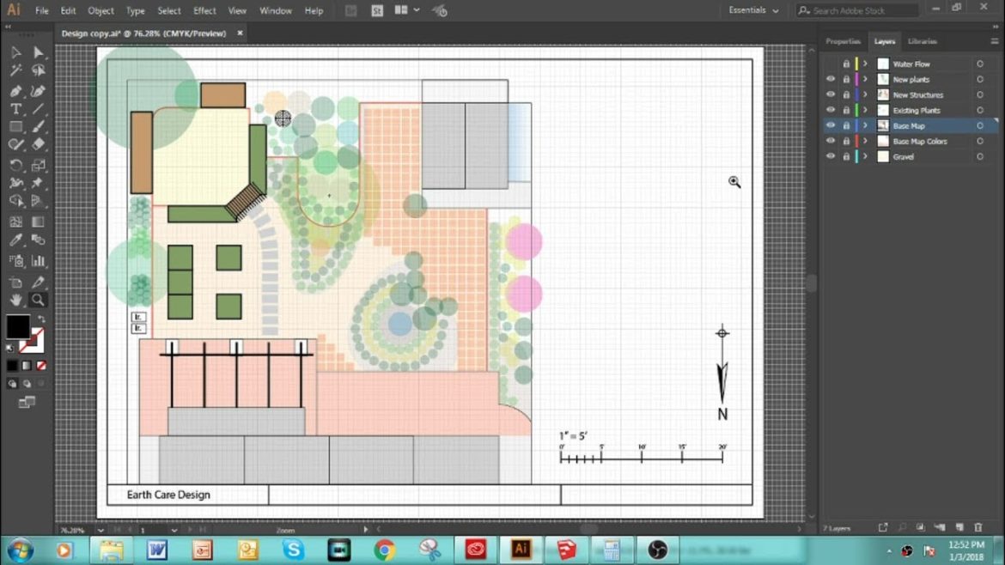
Task: Select the Paintbrush tool
Action: [x=39, y=127]
